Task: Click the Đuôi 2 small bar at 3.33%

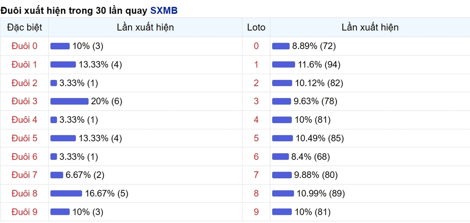Action: pos(54,83)
